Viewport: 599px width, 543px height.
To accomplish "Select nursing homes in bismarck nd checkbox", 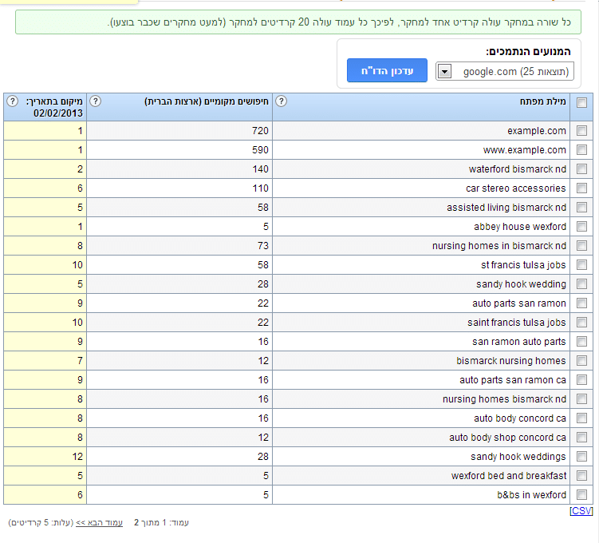I will point(581,245).
